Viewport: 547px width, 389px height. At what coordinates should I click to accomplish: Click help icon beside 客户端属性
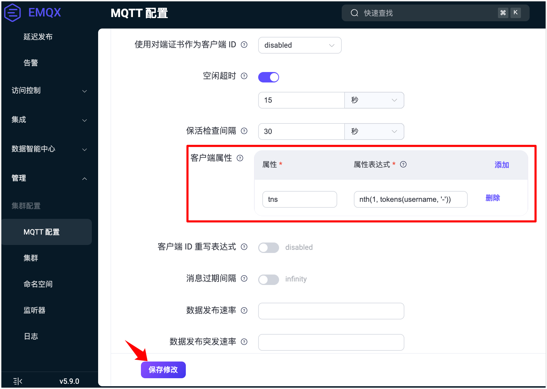[x=240, y=158]
